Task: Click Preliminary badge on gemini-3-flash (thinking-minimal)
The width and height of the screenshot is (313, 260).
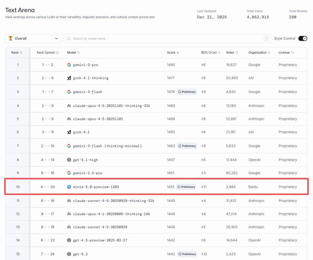Action: point(187,146)
